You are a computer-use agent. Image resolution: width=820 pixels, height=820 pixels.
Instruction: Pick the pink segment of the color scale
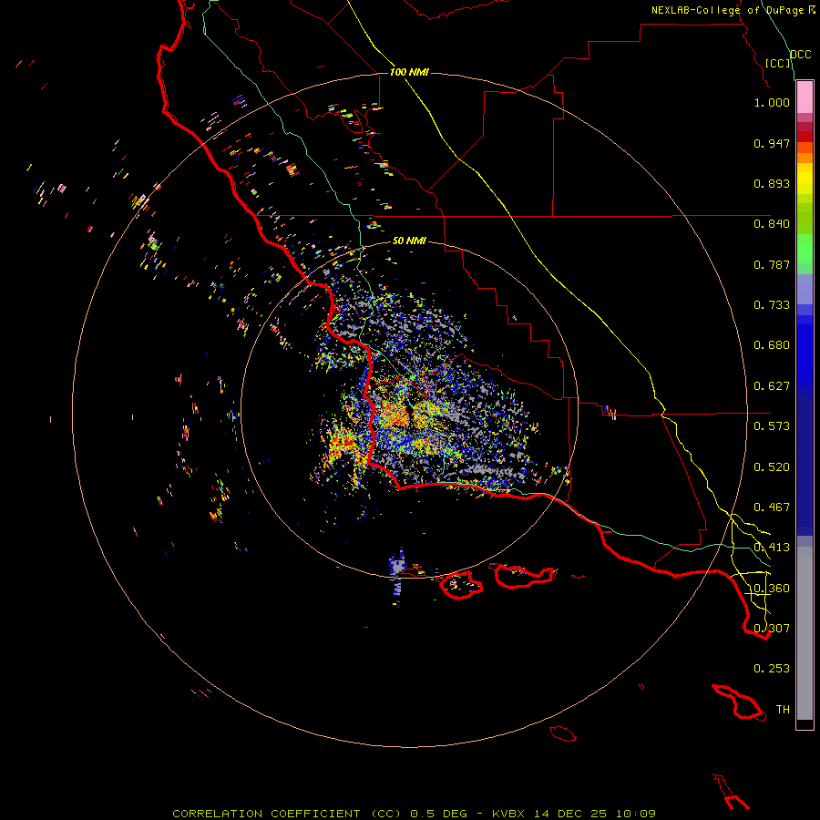[805, 97]
